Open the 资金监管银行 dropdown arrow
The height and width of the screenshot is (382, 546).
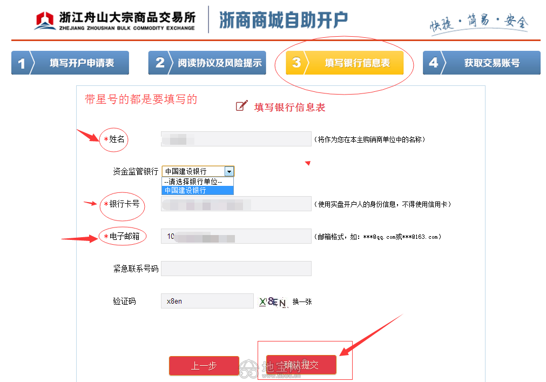[x=229, y=171]
